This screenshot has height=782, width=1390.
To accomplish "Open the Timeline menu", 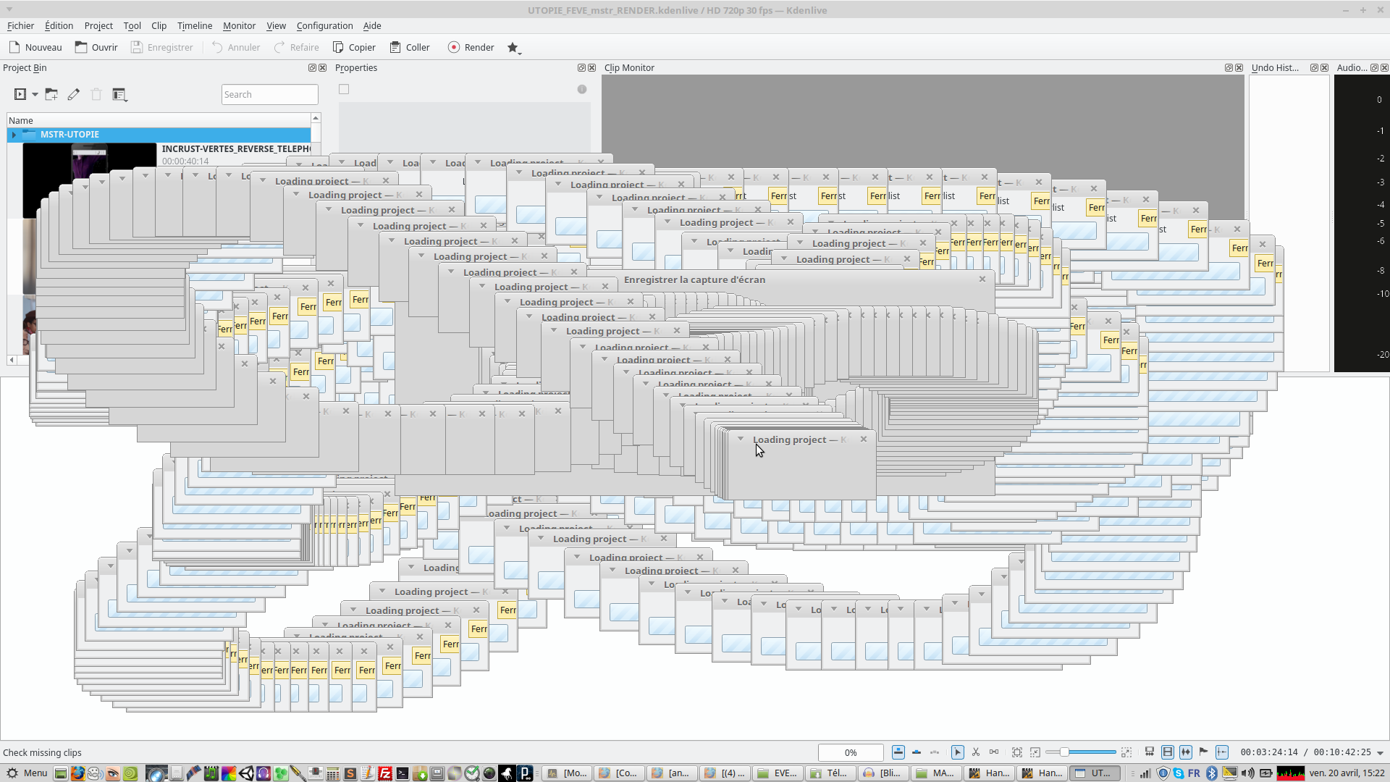I will coord(195,25).
